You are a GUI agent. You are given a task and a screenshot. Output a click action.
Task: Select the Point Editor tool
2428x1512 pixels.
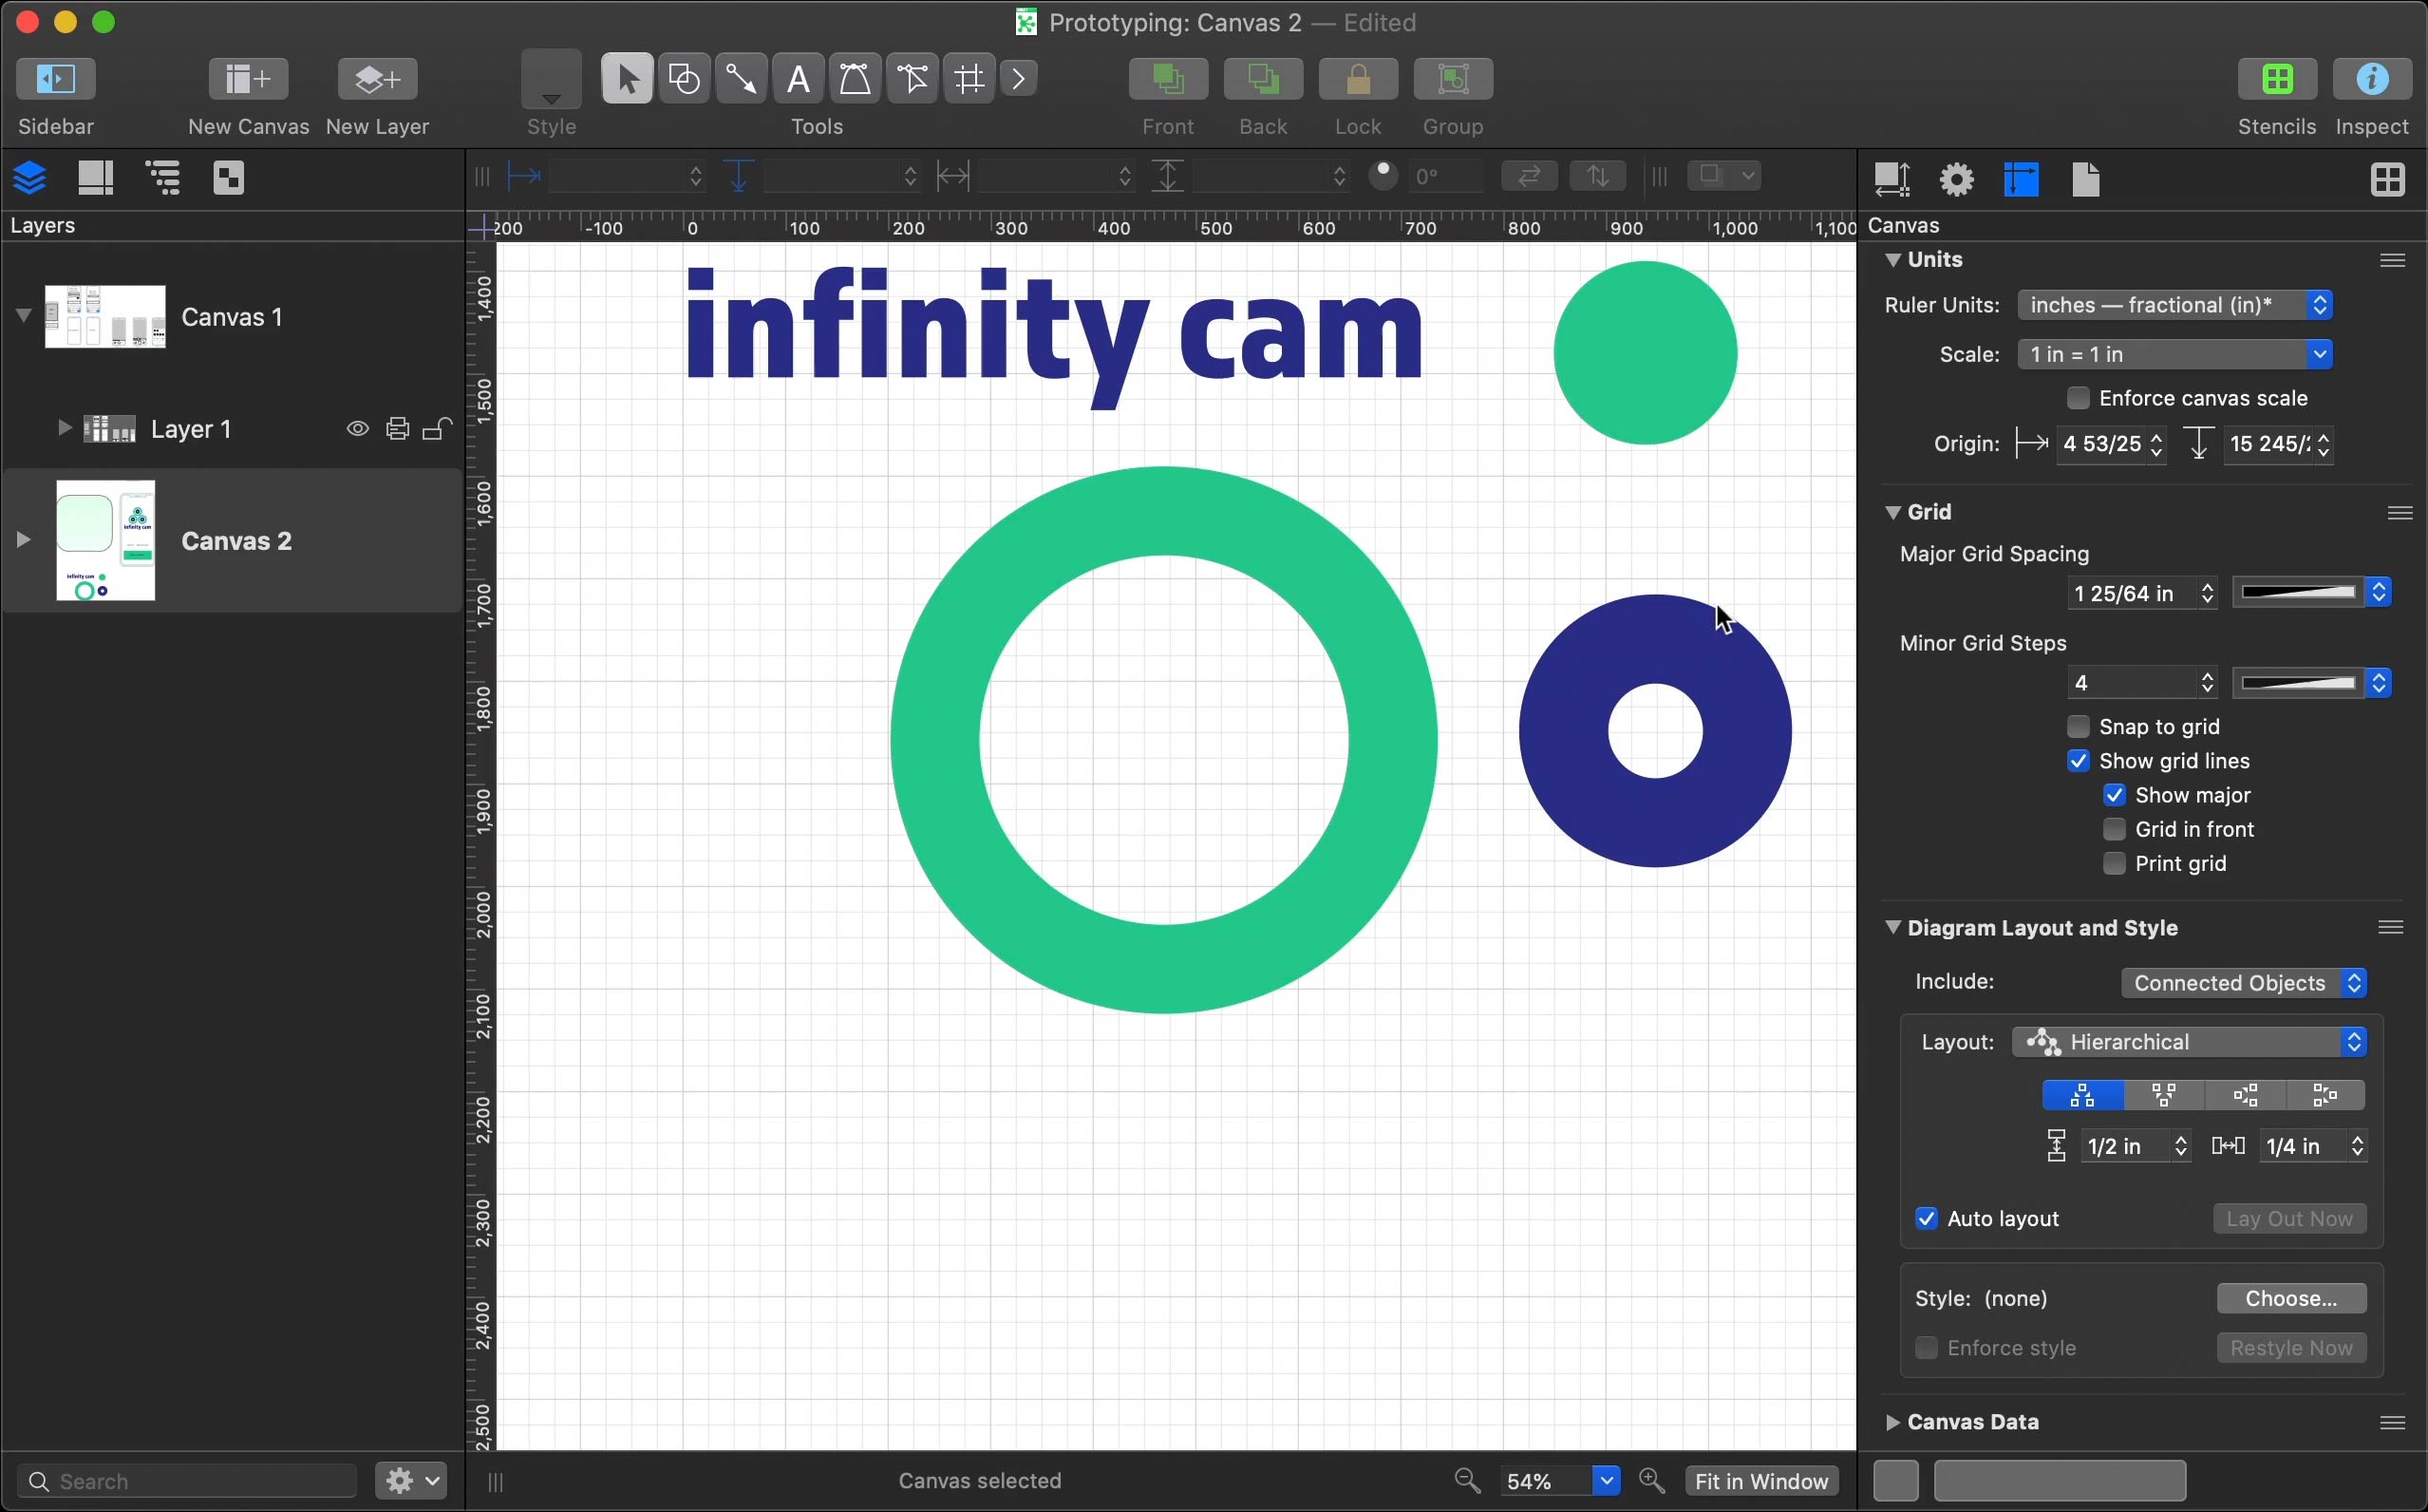coord(912,78)
